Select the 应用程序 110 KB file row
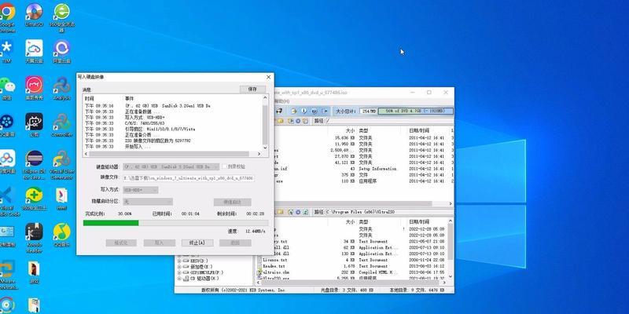This screenshot has height=314, width=629. click(x=364, y=181)
